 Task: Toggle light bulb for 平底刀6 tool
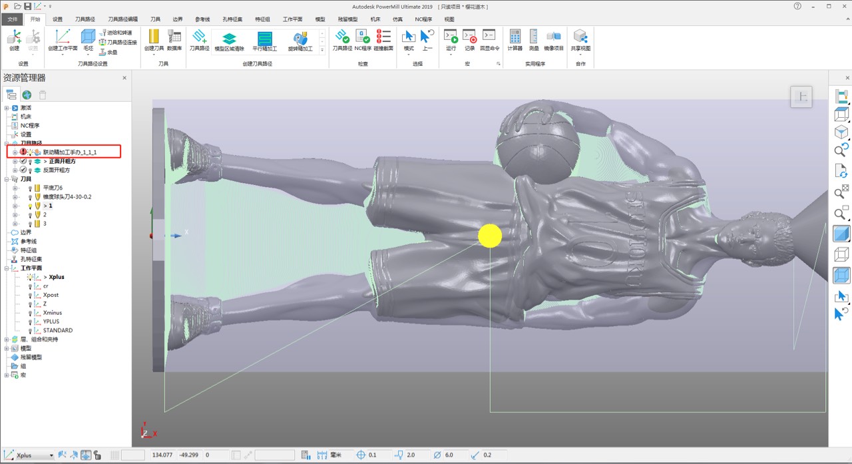click(30, 188)
